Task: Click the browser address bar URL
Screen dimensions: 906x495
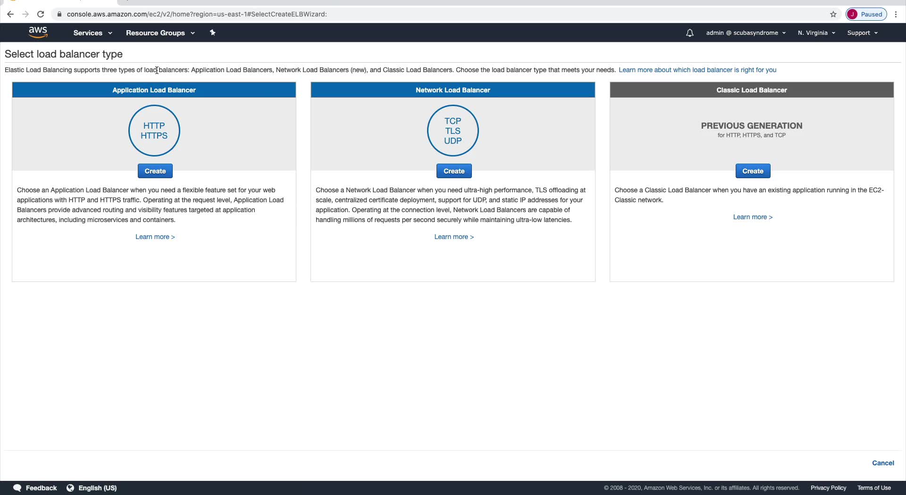Action: pos(197,14)
